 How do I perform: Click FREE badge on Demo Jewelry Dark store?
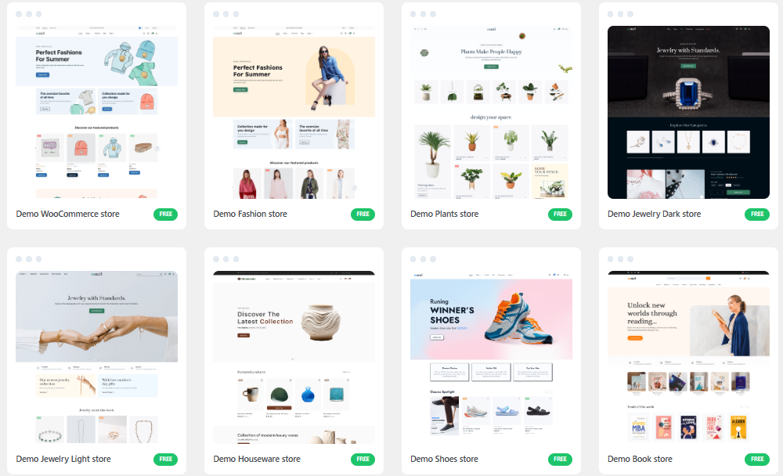click(x=757, y=215)
